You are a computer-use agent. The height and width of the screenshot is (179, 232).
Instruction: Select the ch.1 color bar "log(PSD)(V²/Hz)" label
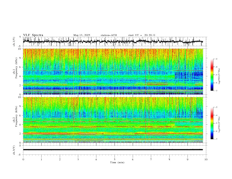(219, 76)
